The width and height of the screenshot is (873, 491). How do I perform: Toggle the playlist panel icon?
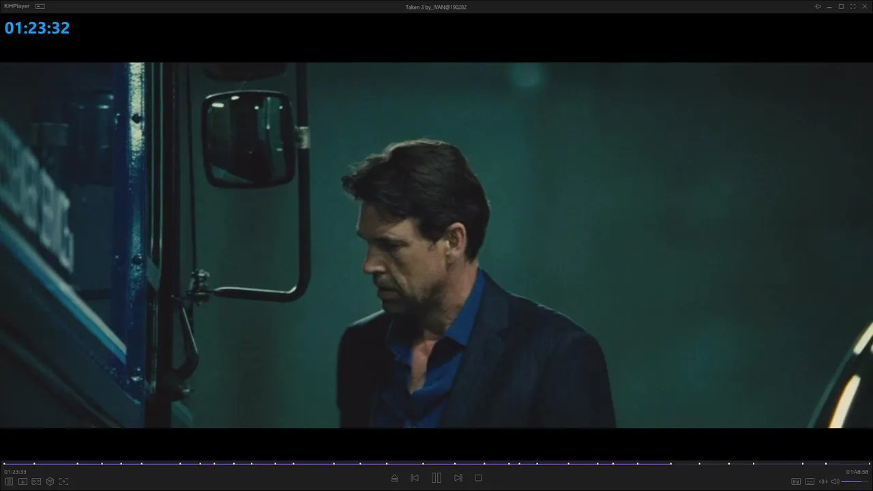pyautogui.click(x=10, y=481)
